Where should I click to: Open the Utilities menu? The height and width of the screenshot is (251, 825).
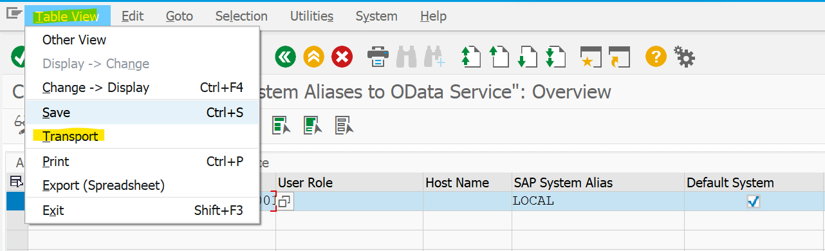[311, 16]
